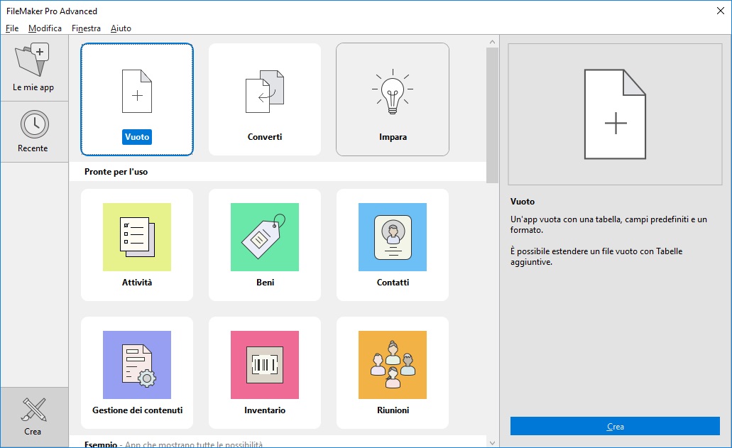This screenshot has height=448, width=732.
Task: Click the large Vuoto preview thumbnail
Action: (x=615, y=114)
